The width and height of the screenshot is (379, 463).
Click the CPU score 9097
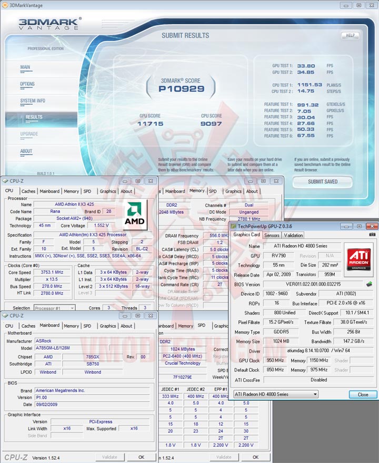tap(211, 124)
